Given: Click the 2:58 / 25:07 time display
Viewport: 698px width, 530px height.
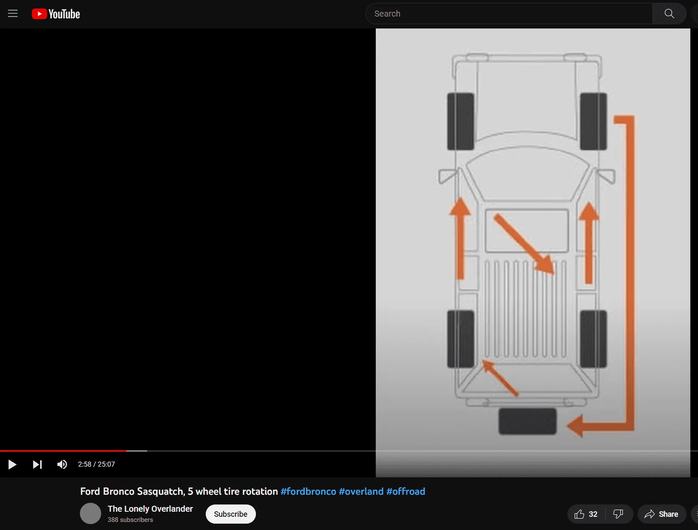Looking at the screenshot, I should click(96, 465).
